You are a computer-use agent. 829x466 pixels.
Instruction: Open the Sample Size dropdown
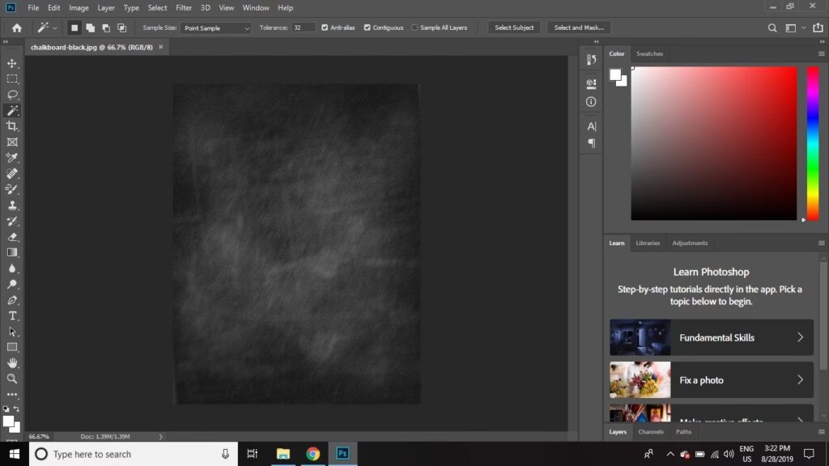coord(216,28)
